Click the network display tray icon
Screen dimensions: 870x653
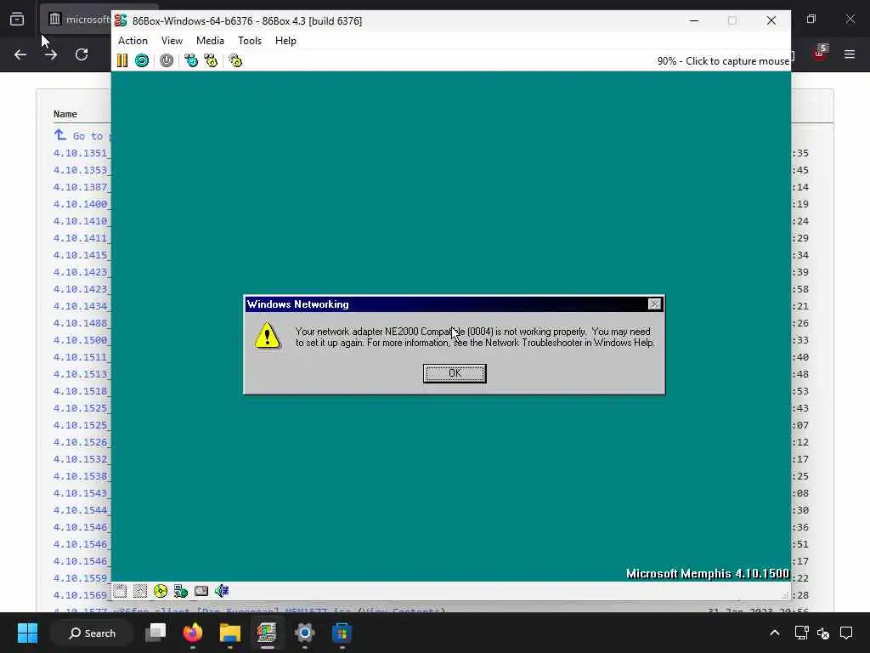(801, 633)
